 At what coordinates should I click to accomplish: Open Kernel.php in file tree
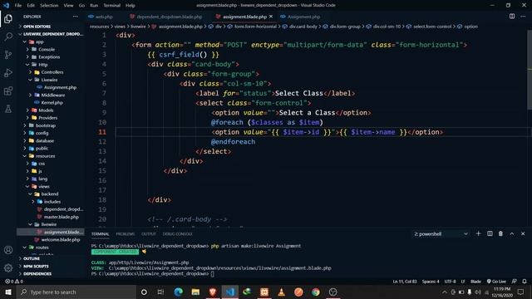51,103
